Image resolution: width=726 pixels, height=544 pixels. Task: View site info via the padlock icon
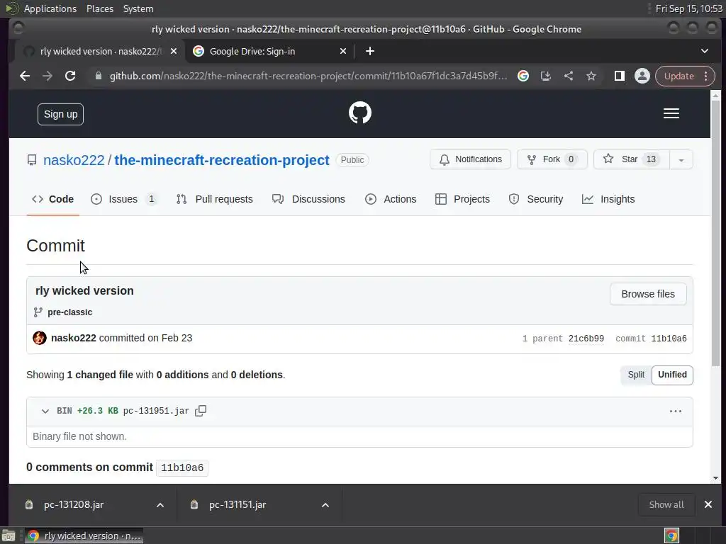click(x=98, y=76)
